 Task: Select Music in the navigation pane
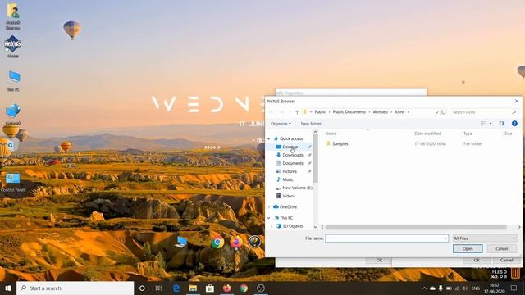(x=288, y=179)
